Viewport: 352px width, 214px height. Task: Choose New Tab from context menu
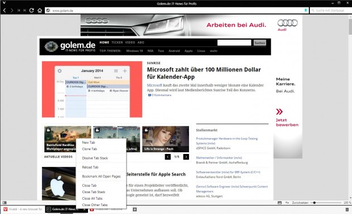[89, 142]
